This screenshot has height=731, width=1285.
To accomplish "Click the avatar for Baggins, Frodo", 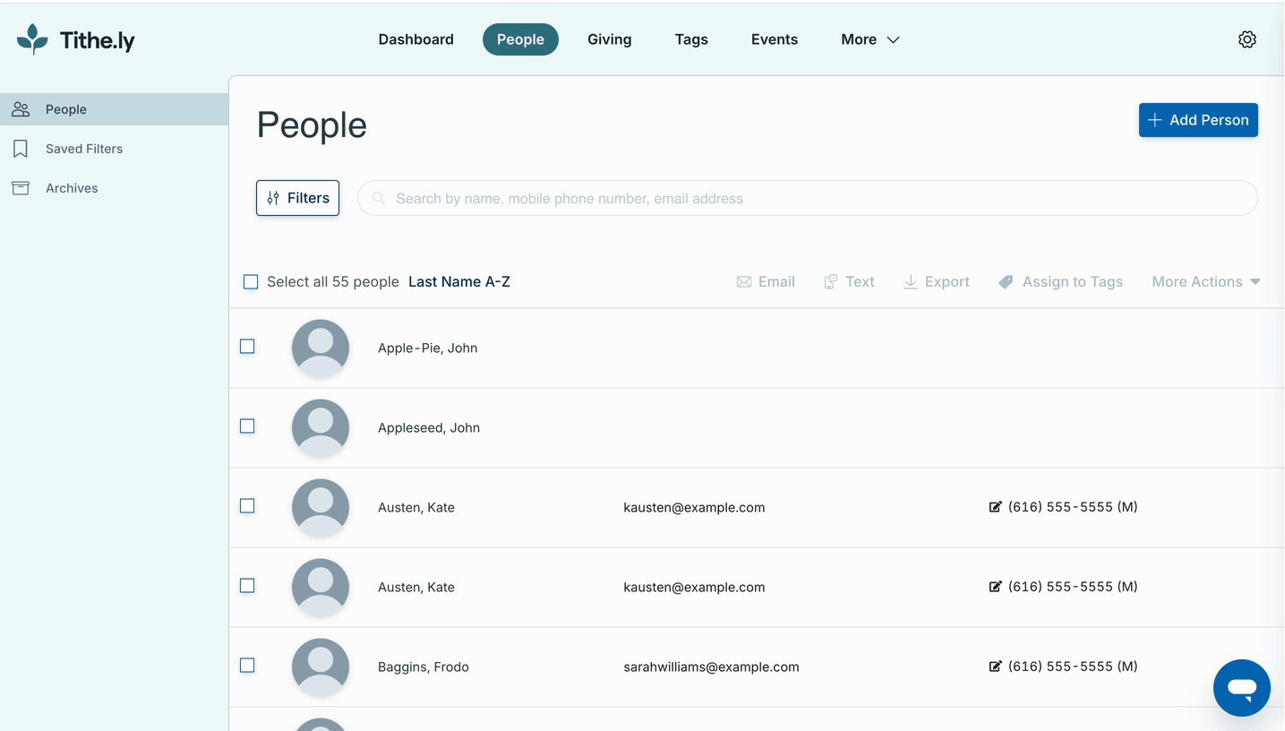I will [x=321, y=667].
